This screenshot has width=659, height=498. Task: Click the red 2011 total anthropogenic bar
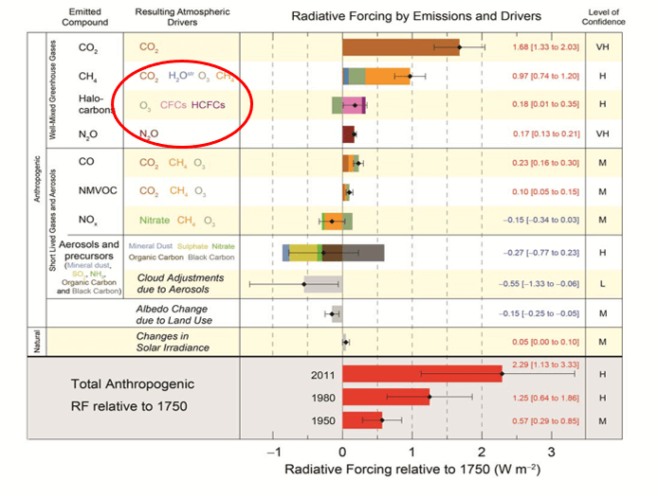tap(422, 375)
